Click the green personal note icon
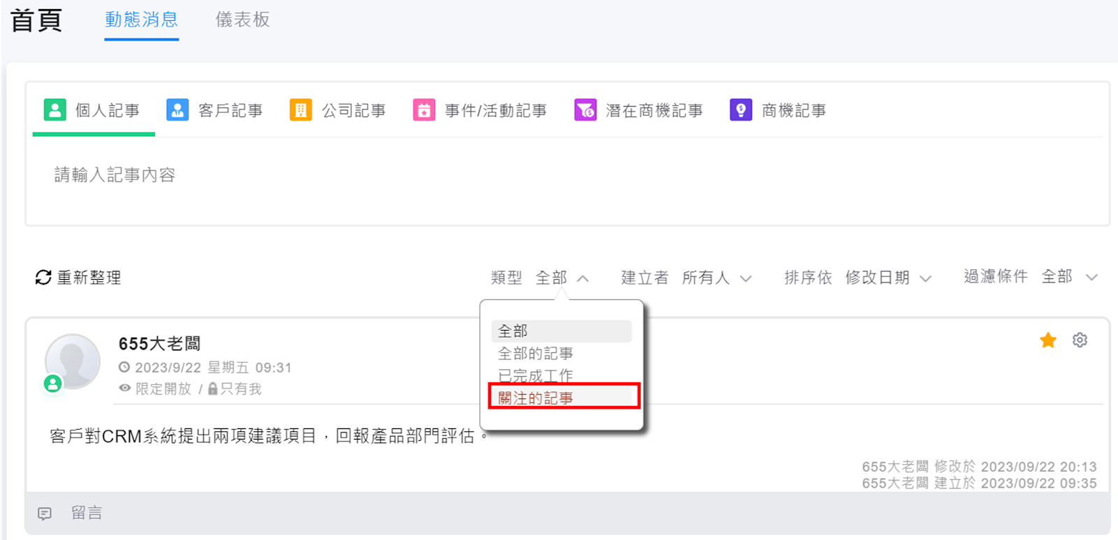 coord(54,110)
